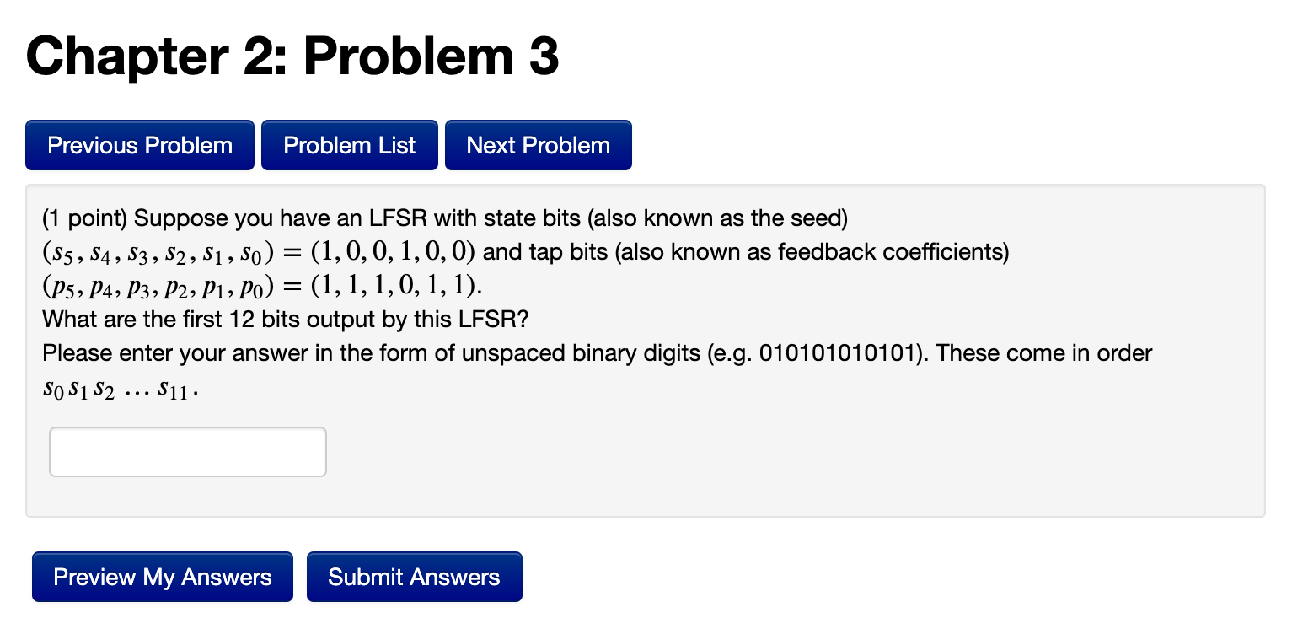Click the Previous Problem navigation control
Screen dimensions: 1303x629
(x=139, y=145)
